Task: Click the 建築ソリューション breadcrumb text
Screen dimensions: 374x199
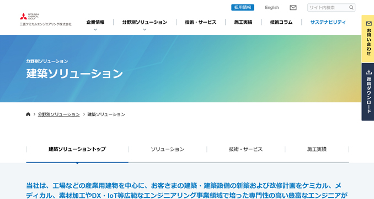Action: (x=106, y=114)
